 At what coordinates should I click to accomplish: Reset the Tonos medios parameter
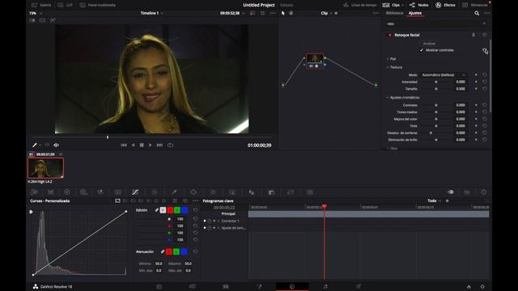click(x=484, y=112)
